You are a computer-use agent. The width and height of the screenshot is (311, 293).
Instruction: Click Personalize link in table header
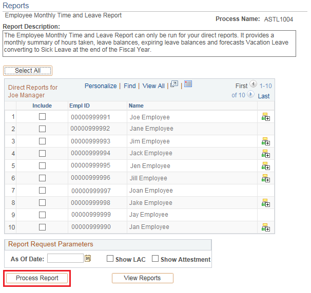[x=101, y=86]
